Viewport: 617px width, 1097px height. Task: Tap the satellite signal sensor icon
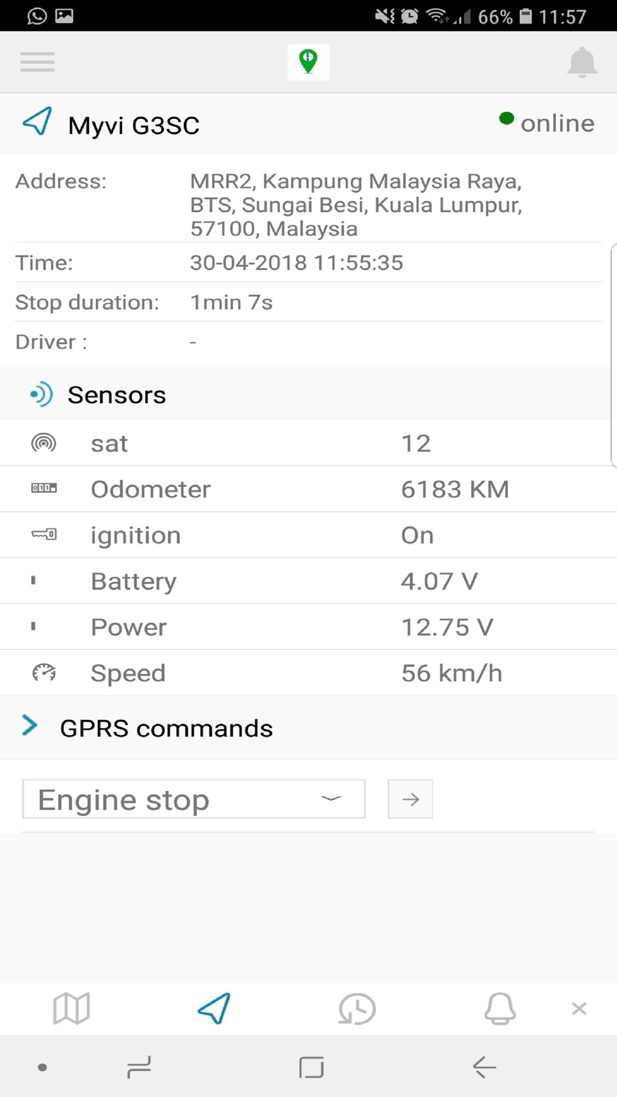coord(44,443)
